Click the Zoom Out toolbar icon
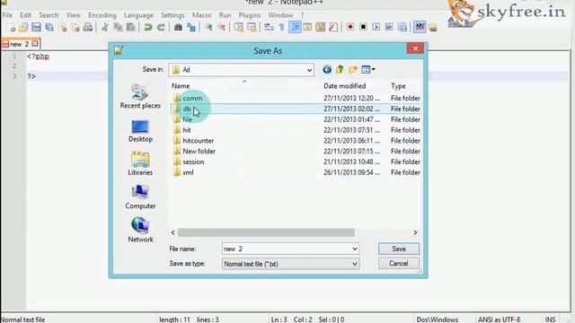This screenshot has width=575, height=323. point(222,28)
